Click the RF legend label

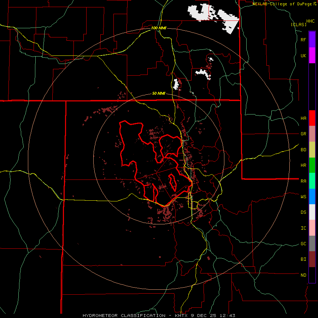[303, 40]
